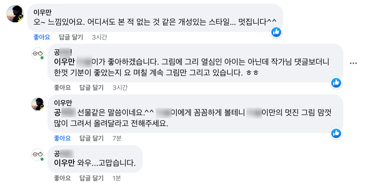Screen dimensions: 365x185
Task: Reply to the top comment using 답글 달기
Action: [70, 37]
